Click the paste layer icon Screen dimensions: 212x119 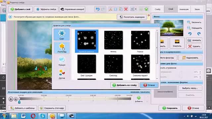point(121,9)
